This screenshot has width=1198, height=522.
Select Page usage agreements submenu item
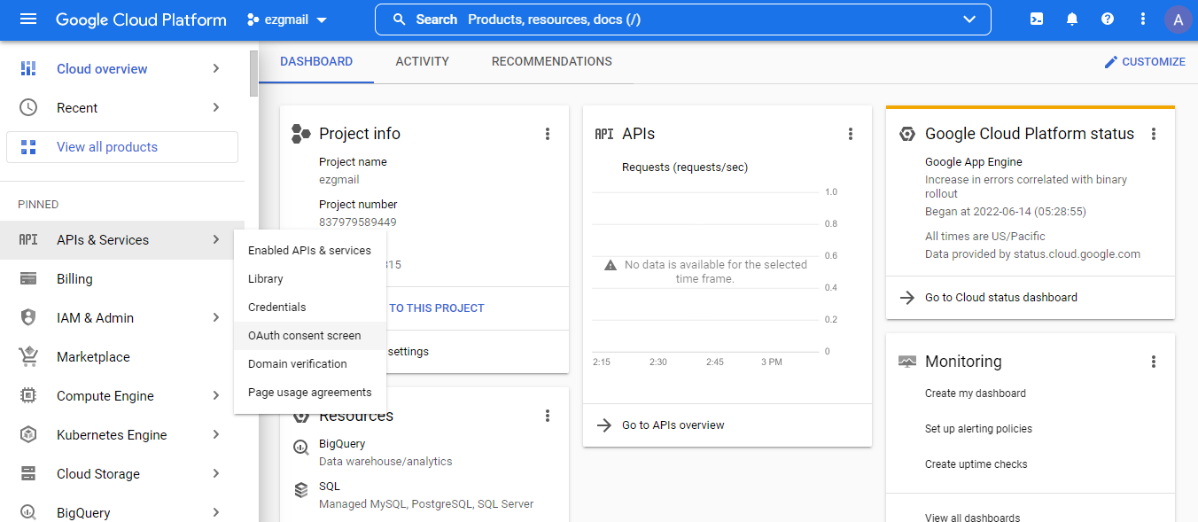[x=310, y=393]
